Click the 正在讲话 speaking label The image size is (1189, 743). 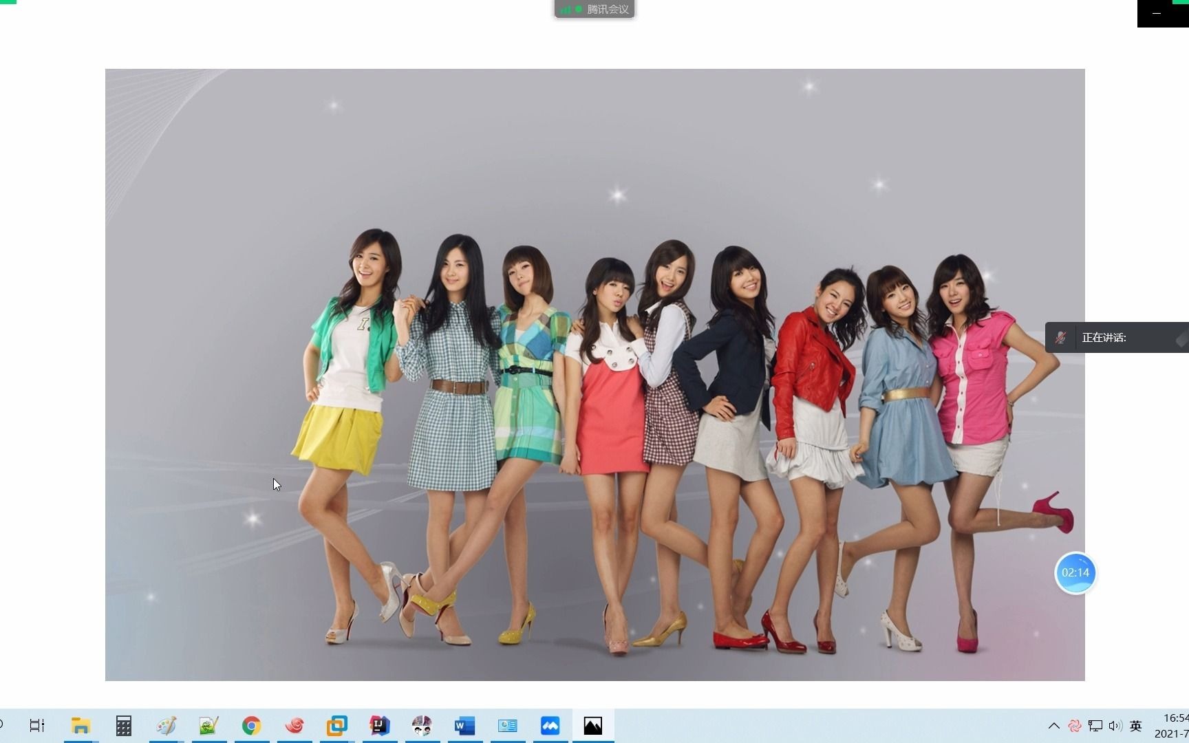point(1104,337)
